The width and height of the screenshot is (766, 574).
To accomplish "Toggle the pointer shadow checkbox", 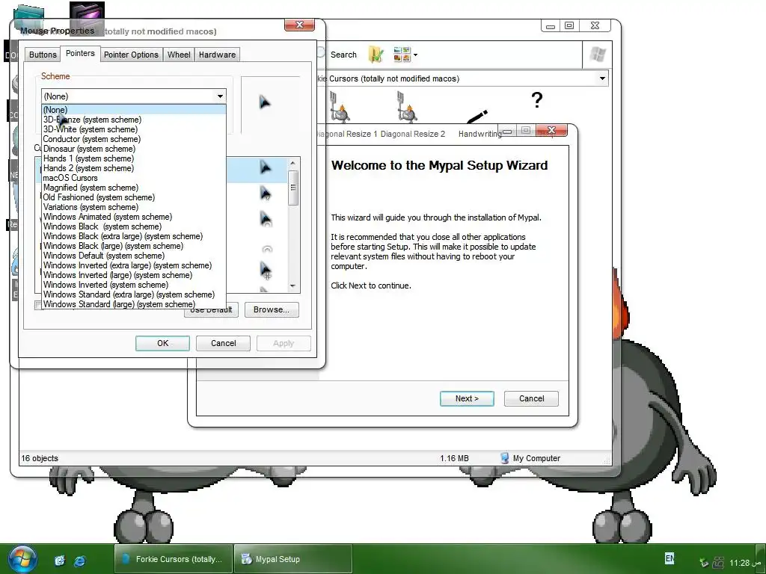I will click(37, 306).
